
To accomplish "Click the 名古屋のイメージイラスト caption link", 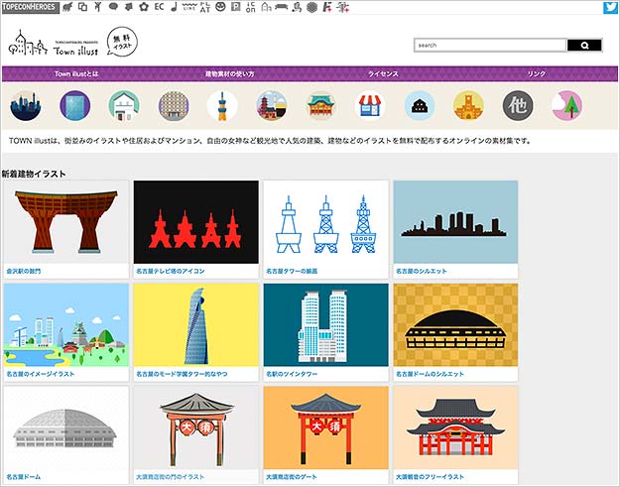I will click(41, 374).
